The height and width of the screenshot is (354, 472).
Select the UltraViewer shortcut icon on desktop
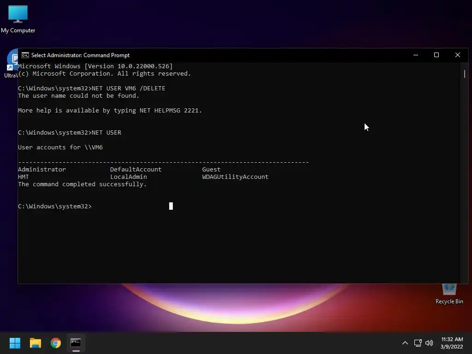point(12,64)
